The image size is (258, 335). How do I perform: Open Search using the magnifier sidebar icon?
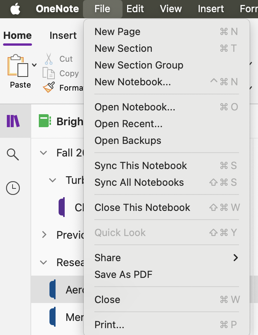pos(13,155)
